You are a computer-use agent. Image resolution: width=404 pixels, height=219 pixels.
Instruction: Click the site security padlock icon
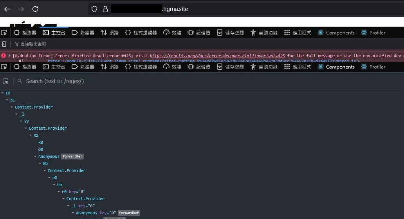point(105,9)
